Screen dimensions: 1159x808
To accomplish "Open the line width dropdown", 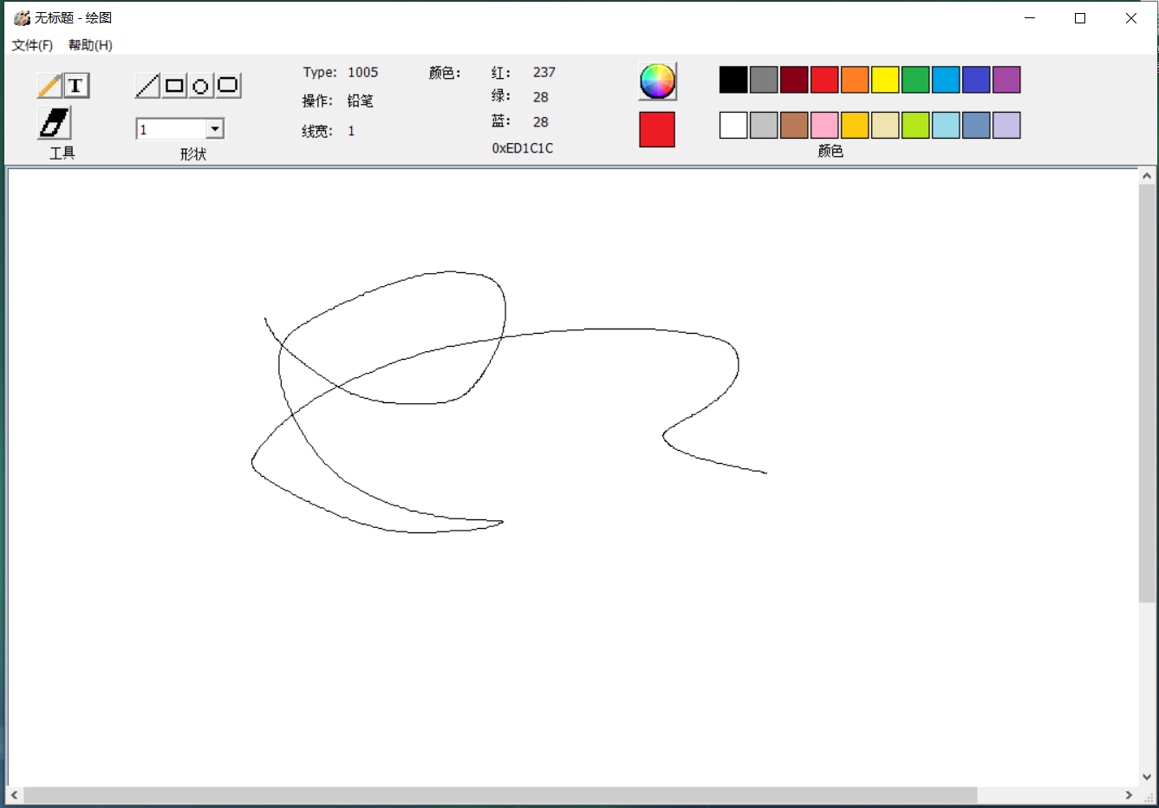I will (215, 129).
